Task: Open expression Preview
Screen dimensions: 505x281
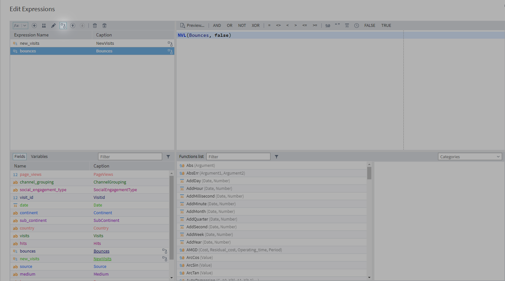Action: [192, 26]
